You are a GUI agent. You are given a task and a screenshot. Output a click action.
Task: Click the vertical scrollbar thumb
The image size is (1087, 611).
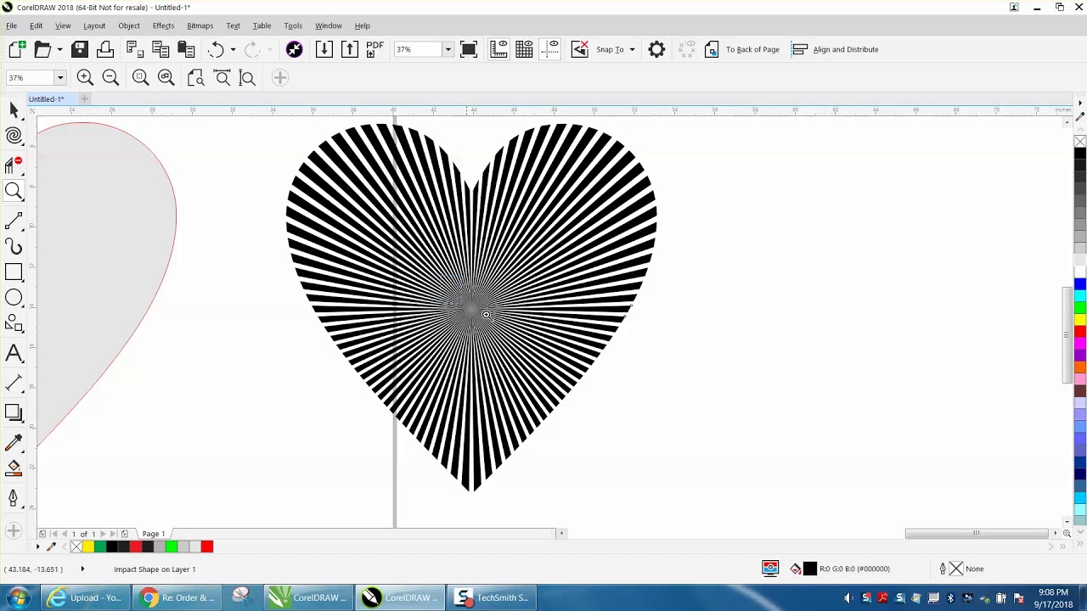[1067, 336]
